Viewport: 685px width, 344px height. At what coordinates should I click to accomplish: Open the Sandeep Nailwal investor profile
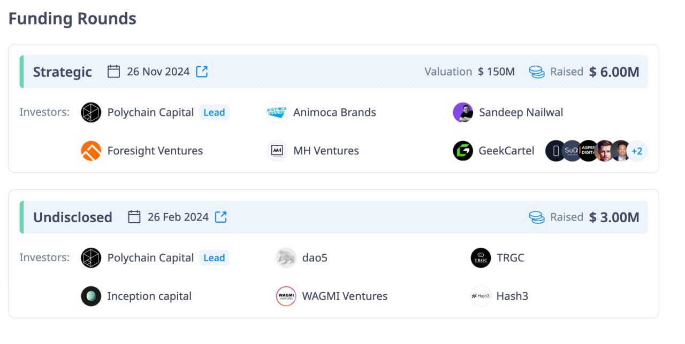(521, 113)
